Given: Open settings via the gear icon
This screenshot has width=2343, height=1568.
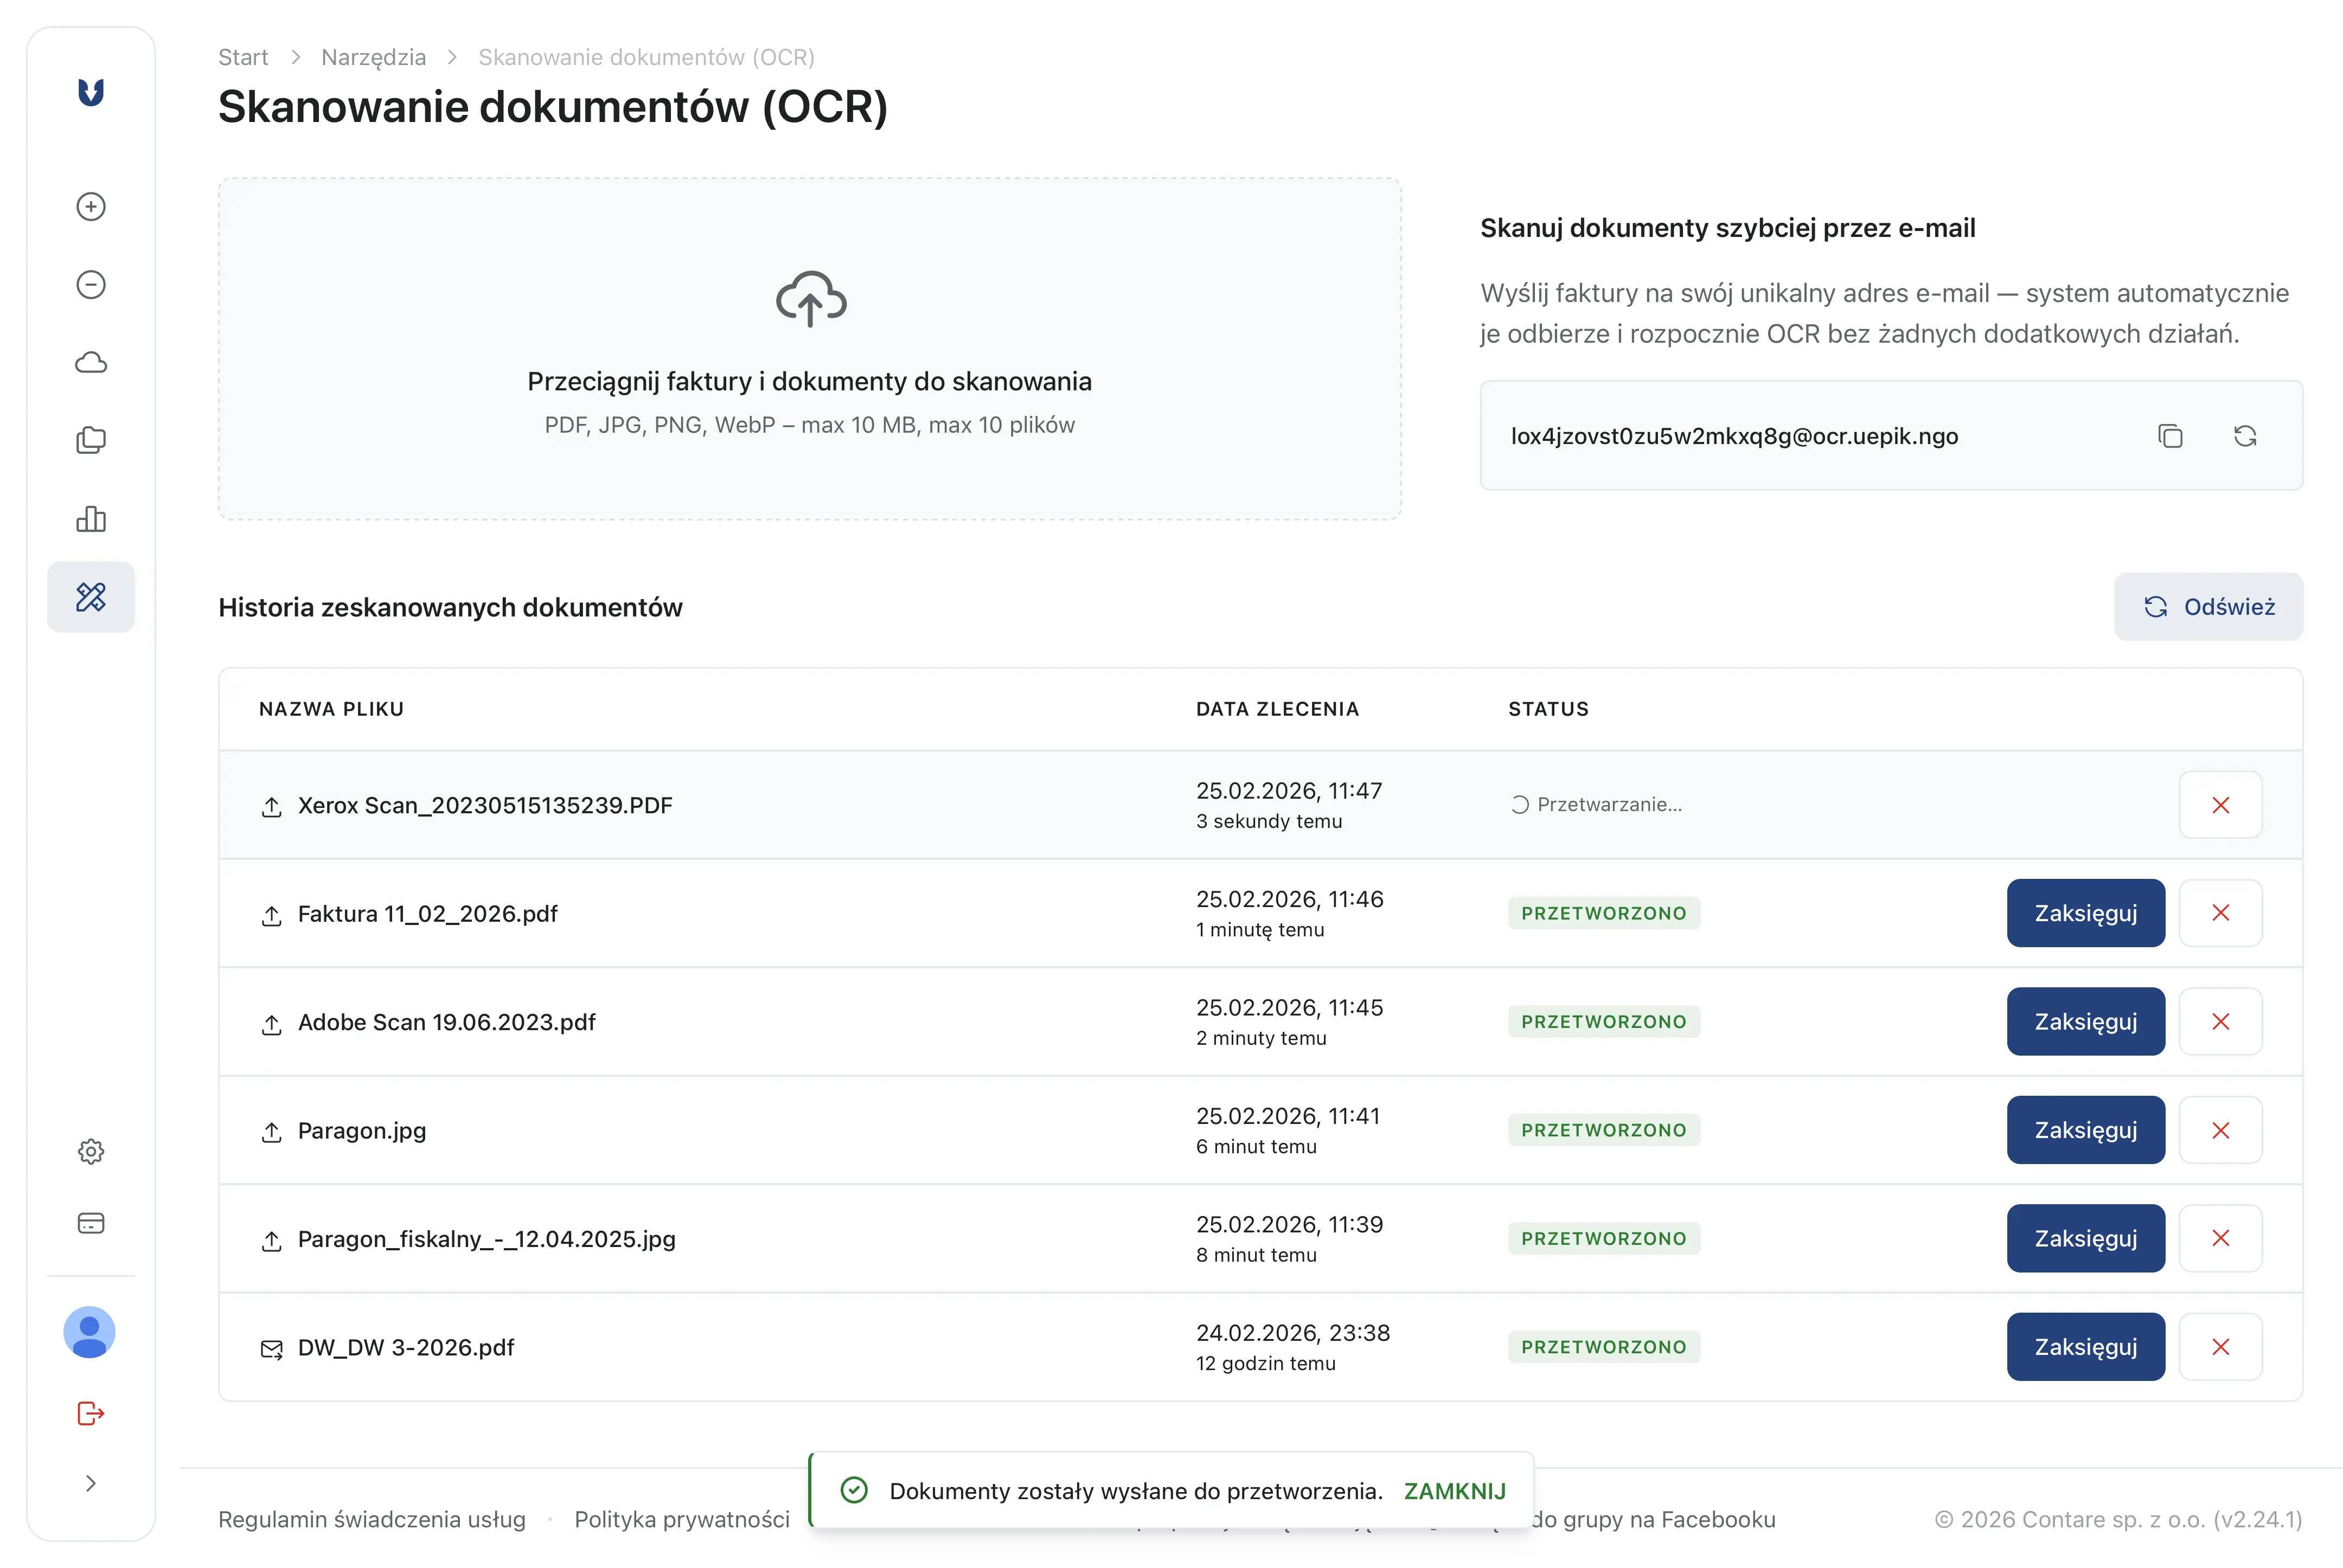Looking at the screenshot, I should (90, 1151).
